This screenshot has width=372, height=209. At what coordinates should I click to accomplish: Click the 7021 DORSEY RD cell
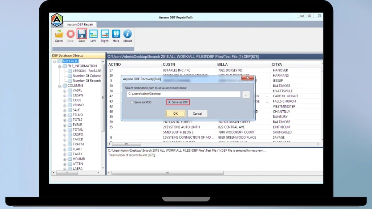tap(230, 70)
